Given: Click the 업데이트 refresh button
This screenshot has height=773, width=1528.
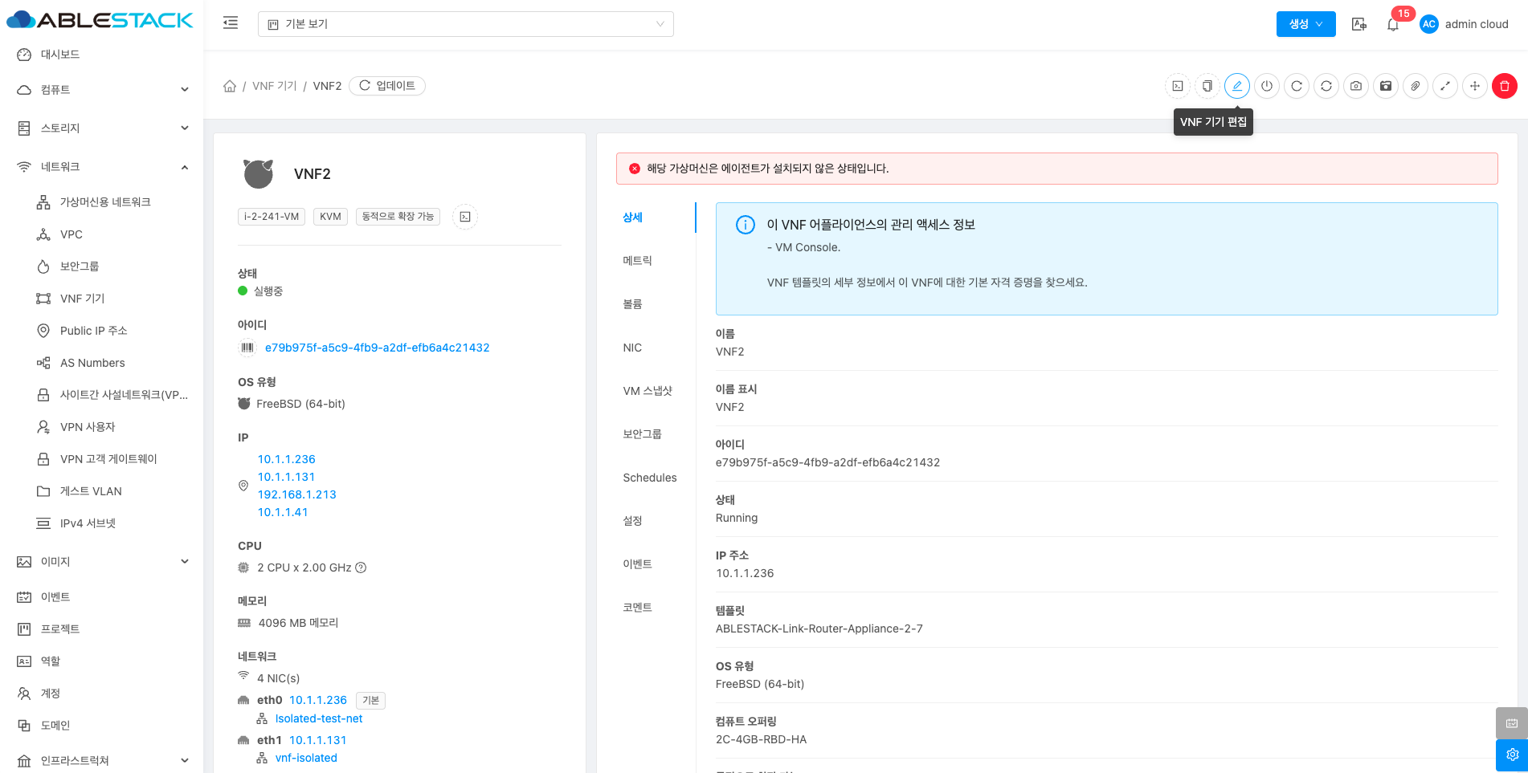Looking at the screenshot, I should [387, 86].
